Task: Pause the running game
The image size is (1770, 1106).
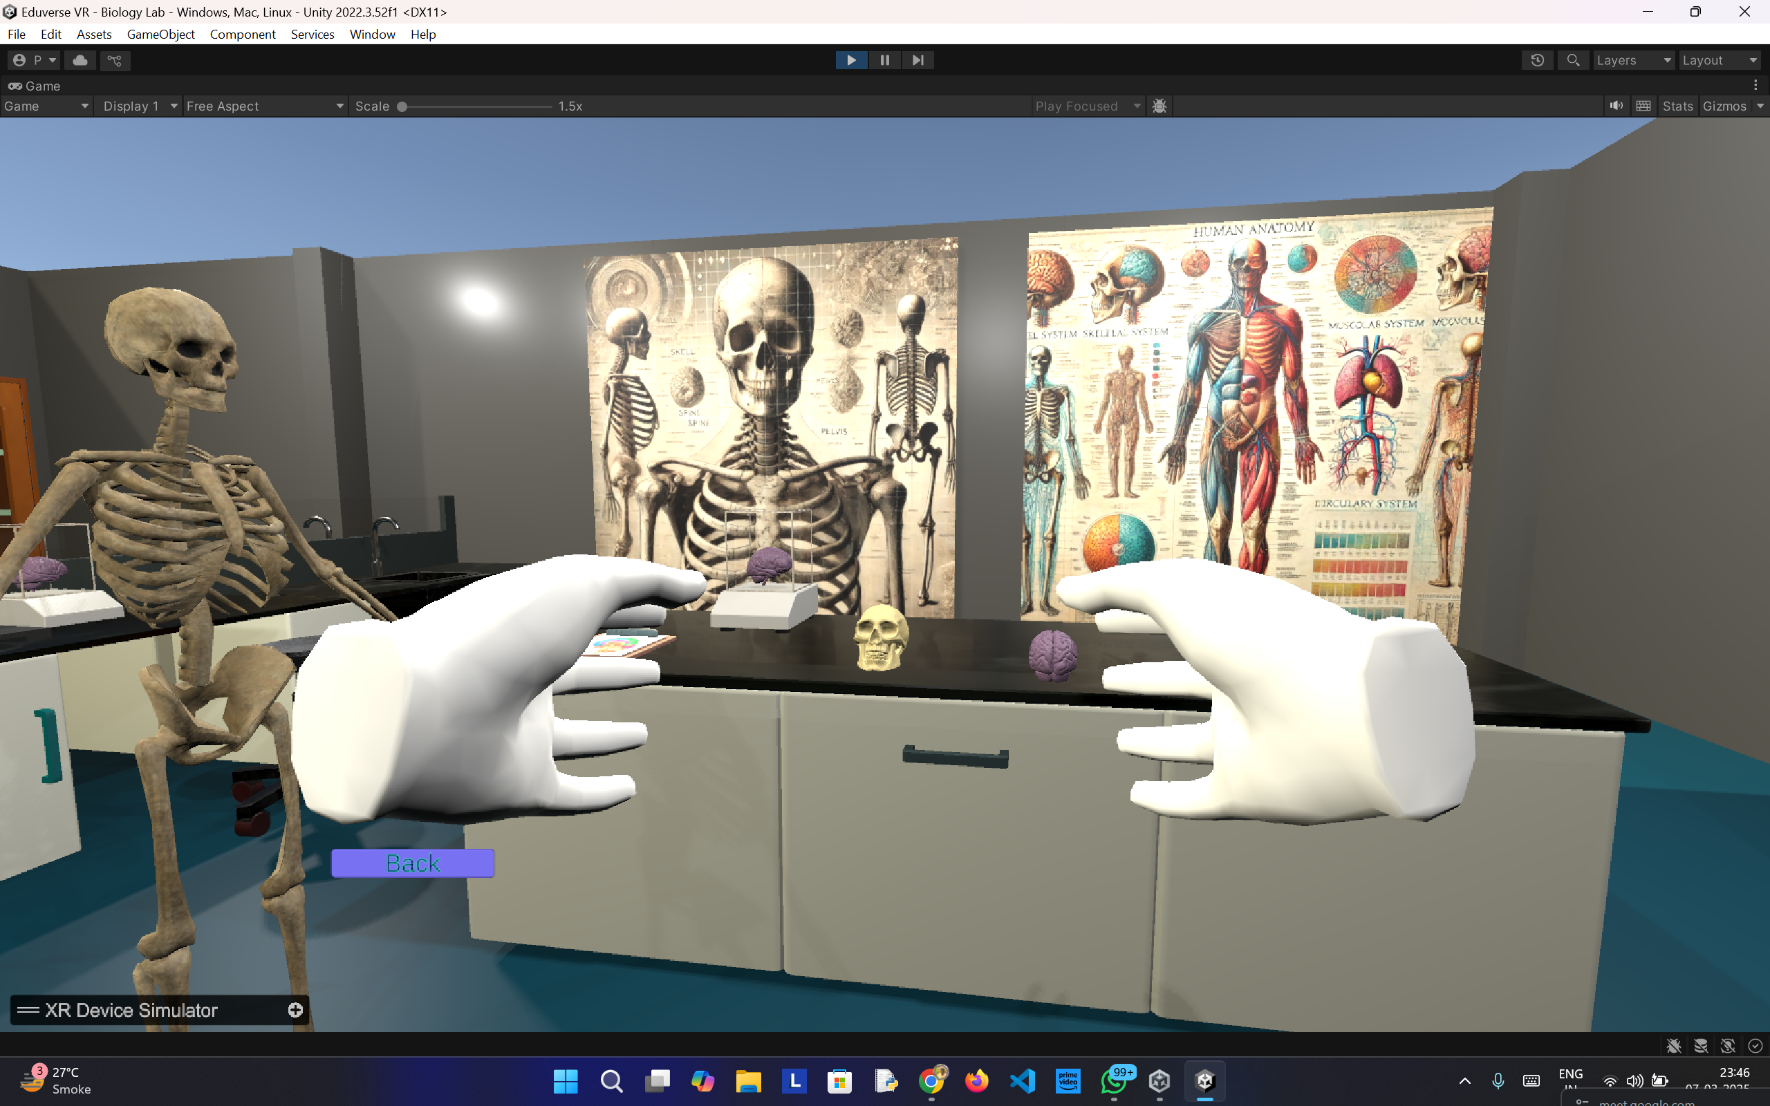Action: [884, 60]
